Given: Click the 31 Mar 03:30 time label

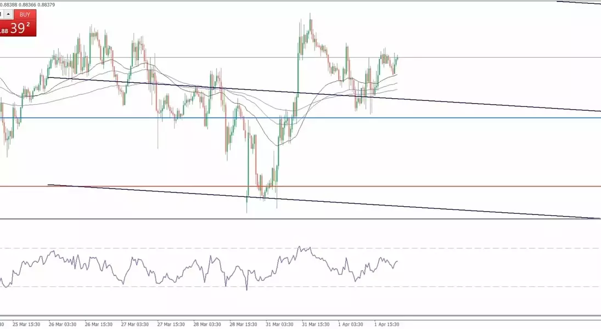Looking at the screenshot, I should 279,325.
